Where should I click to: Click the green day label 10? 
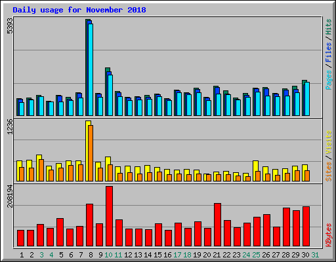coord(108,255)
